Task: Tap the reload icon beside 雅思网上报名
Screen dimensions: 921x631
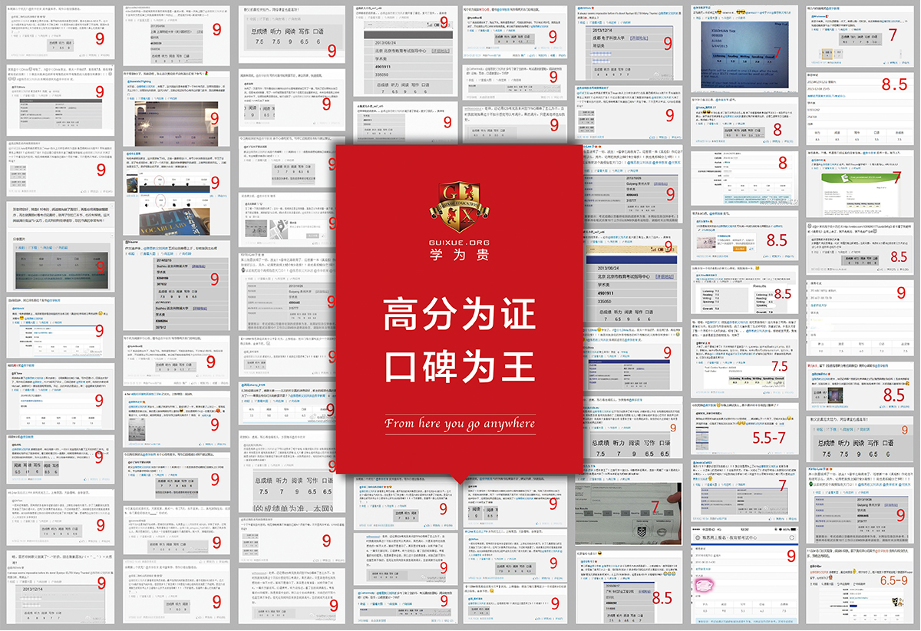Action: point(792,538)
